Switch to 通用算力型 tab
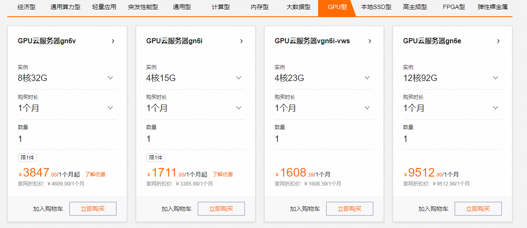Viewport: 527px width, 228px height. [x=66, y=7]
